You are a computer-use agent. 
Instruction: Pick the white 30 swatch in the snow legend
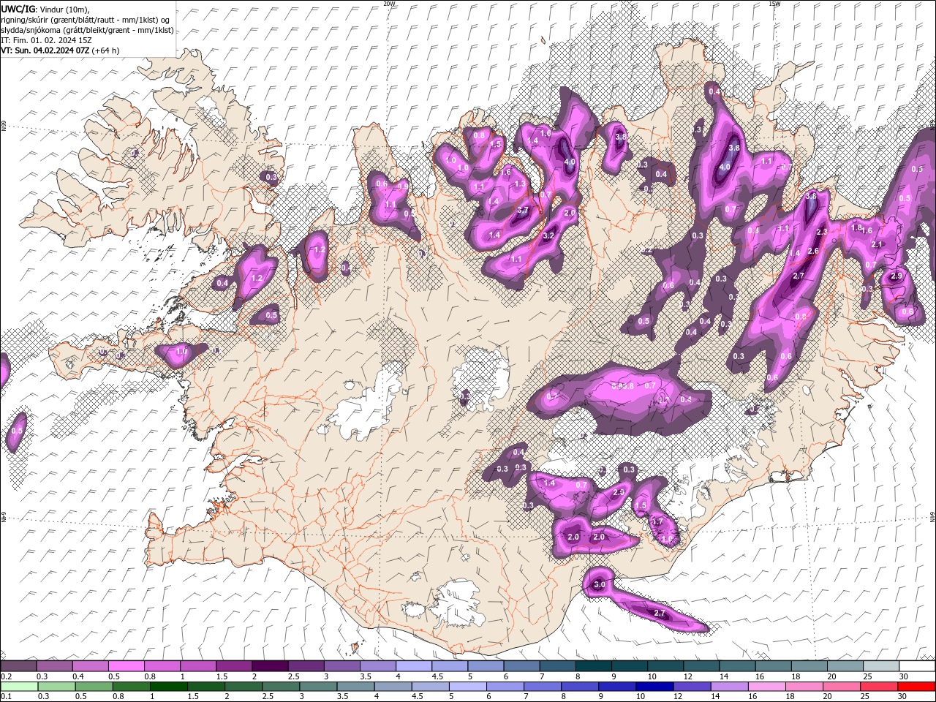(x=917, y=665)
